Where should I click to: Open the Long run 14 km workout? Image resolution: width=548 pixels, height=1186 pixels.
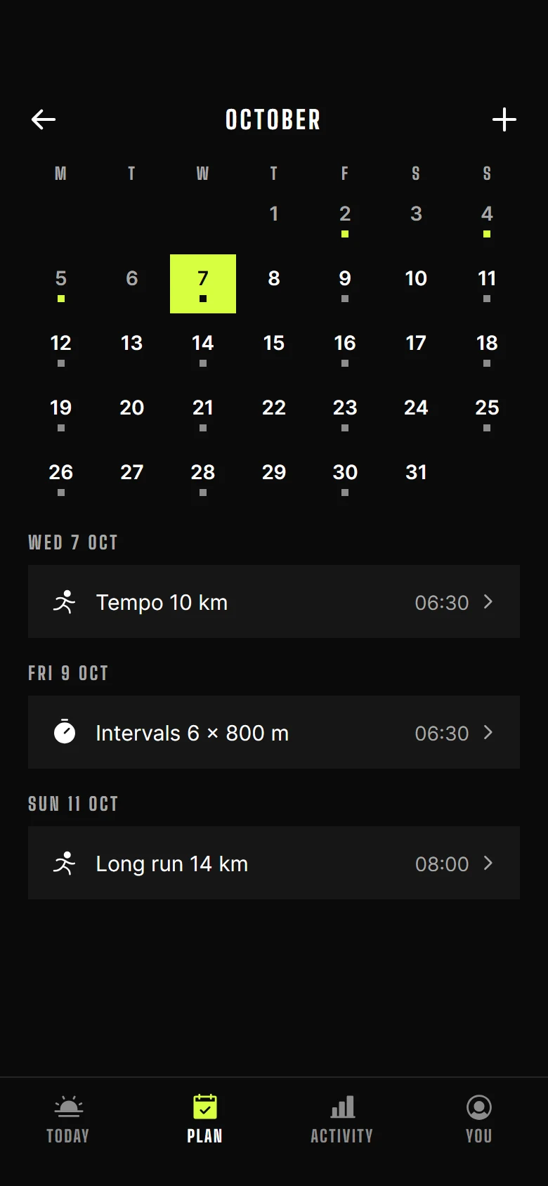point(274,863)
